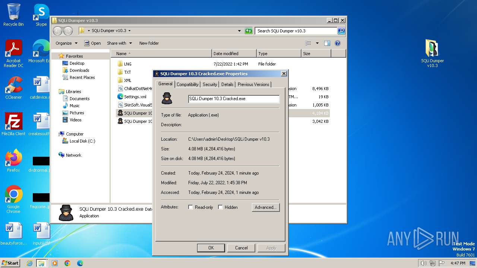Click the Action Center flag icon
Image resolution: width=477 pixels, height=268 pixels.
click(441, 263)
